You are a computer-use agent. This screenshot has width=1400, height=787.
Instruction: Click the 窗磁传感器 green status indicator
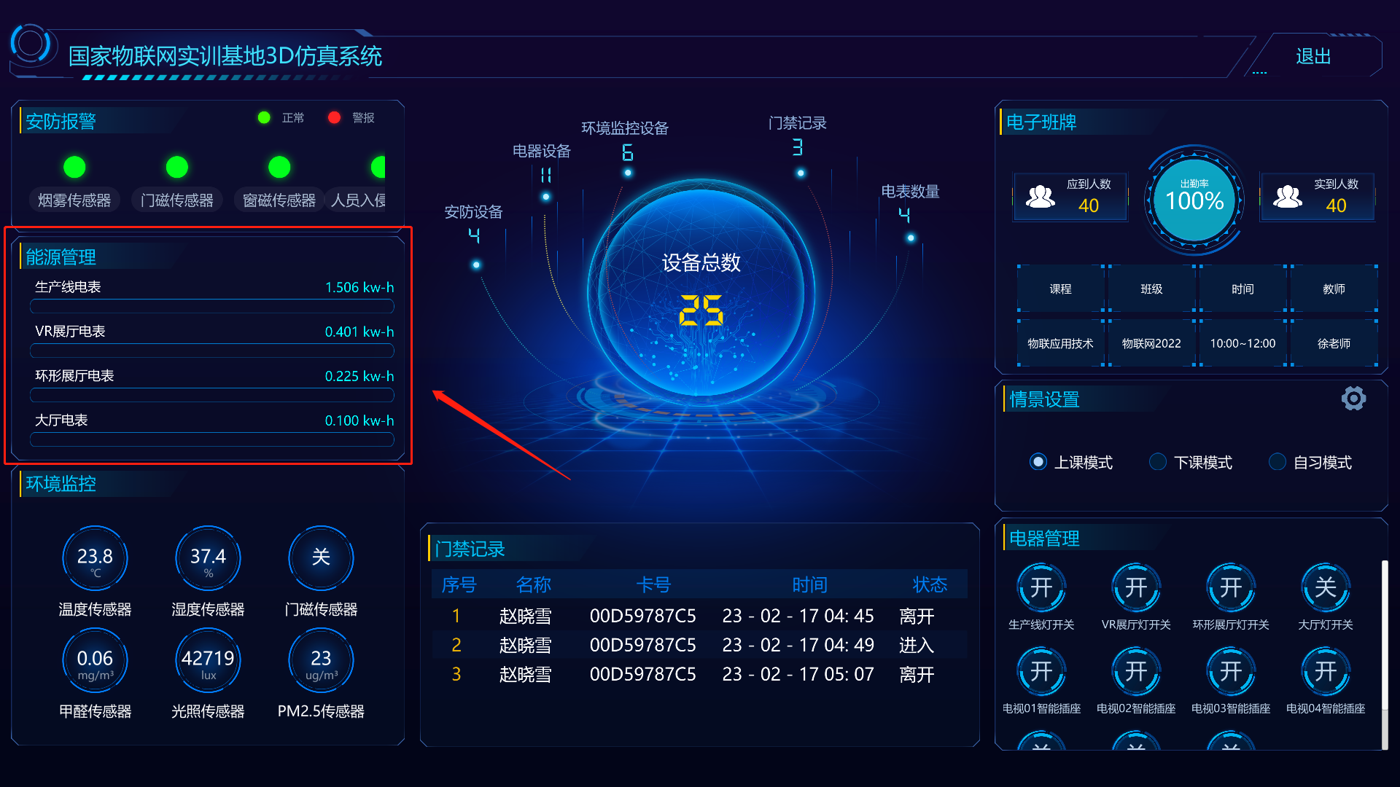pyautogui.click(x=279, y=167)
